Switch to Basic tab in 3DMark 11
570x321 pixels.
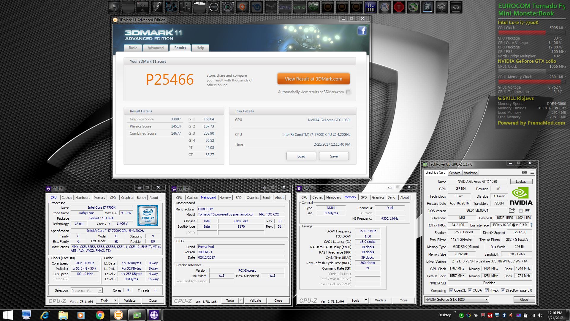coord(133,48)
